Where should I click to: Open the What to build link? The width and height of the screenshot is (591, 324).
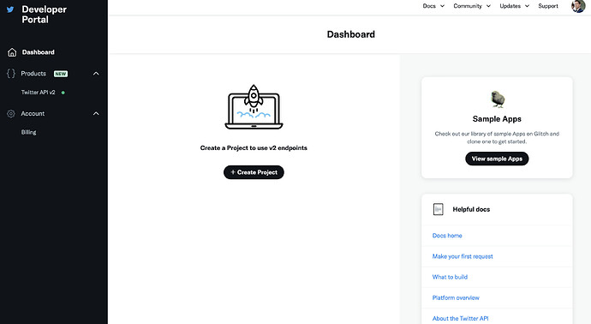(x=450, y=277)
